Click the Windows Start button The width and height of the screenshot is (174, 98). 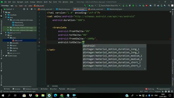[x=3, y=95]
